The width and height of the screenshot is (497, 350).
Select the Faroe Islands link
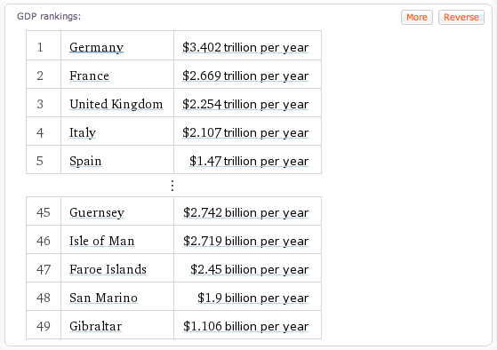(x=108, y=269)
